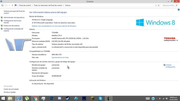Screen dimensions: 180x101
Task: Open 'Protección del sistema' link
Action: [12, 26]
